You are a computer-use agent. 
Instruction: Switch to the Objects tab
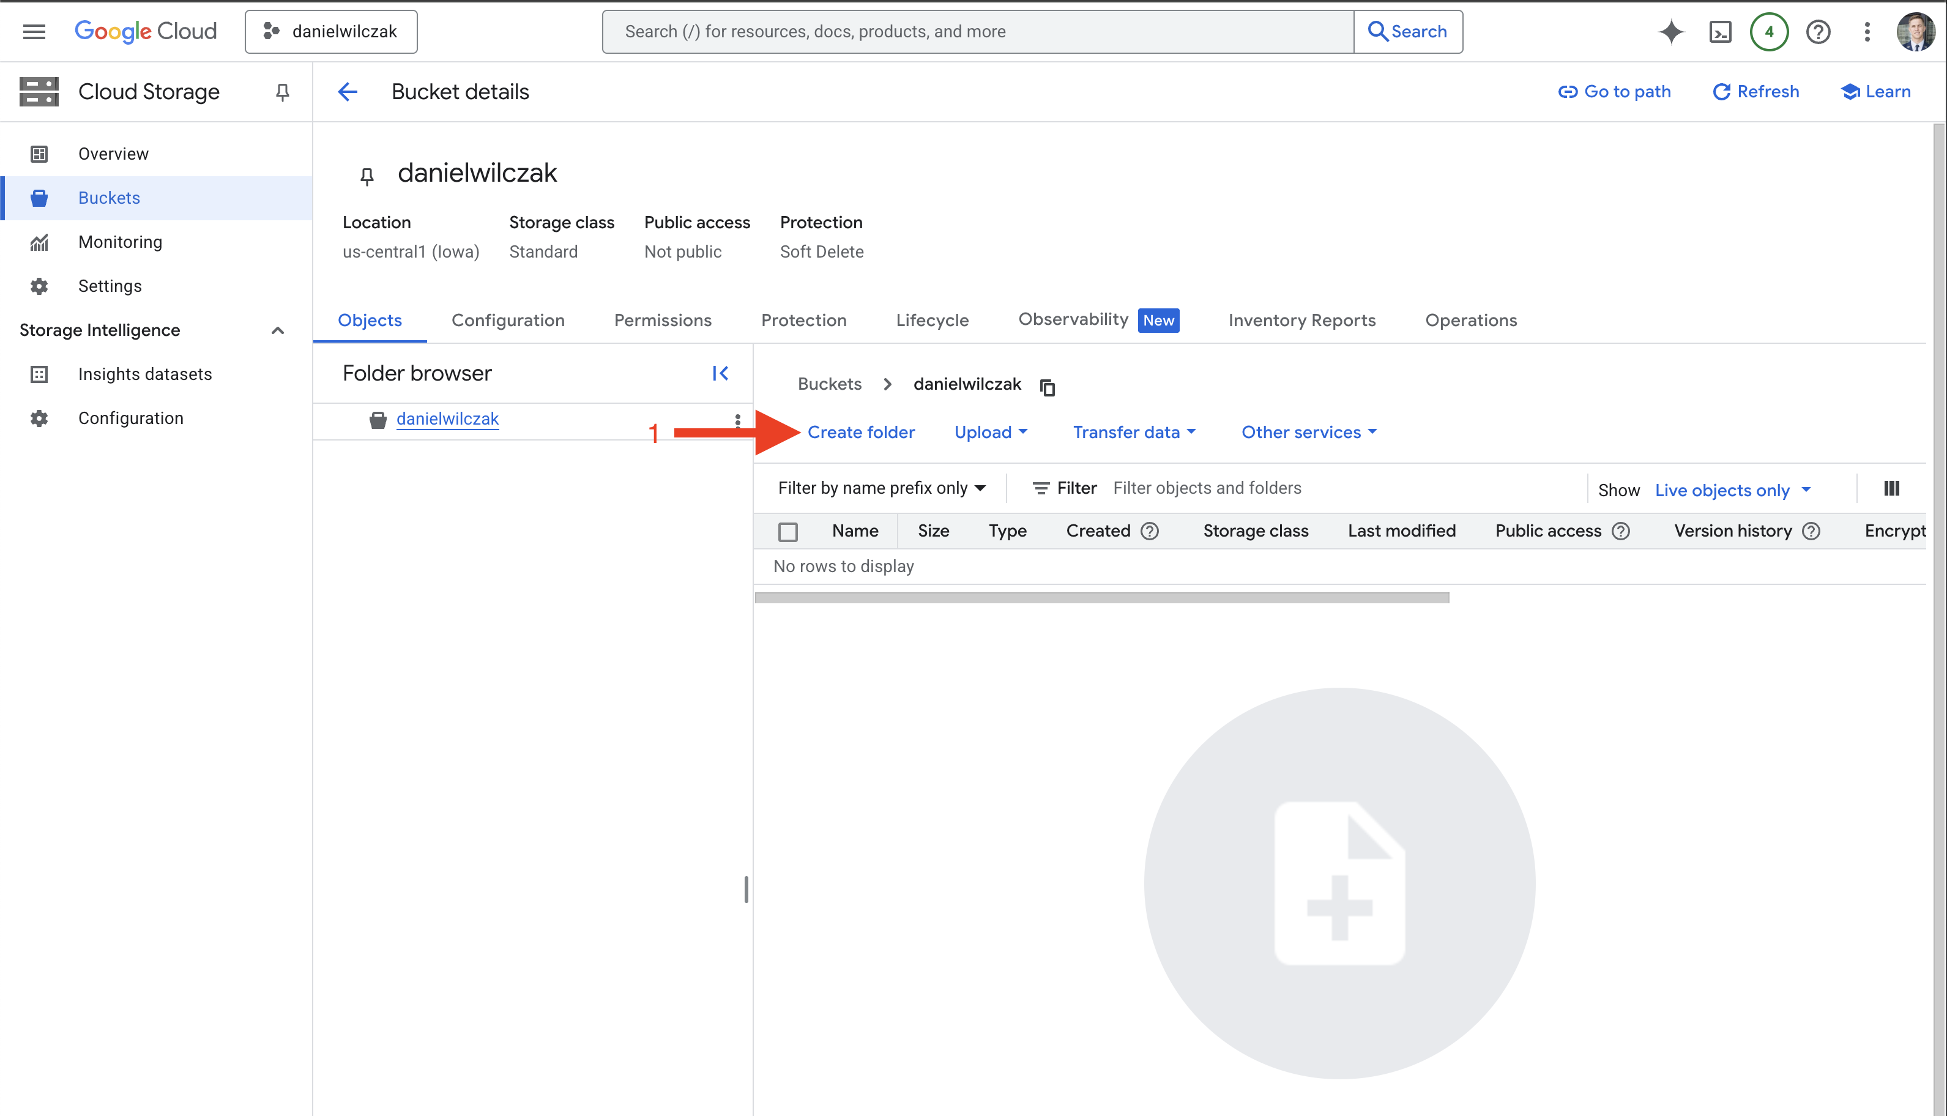[x=370, y=321]
